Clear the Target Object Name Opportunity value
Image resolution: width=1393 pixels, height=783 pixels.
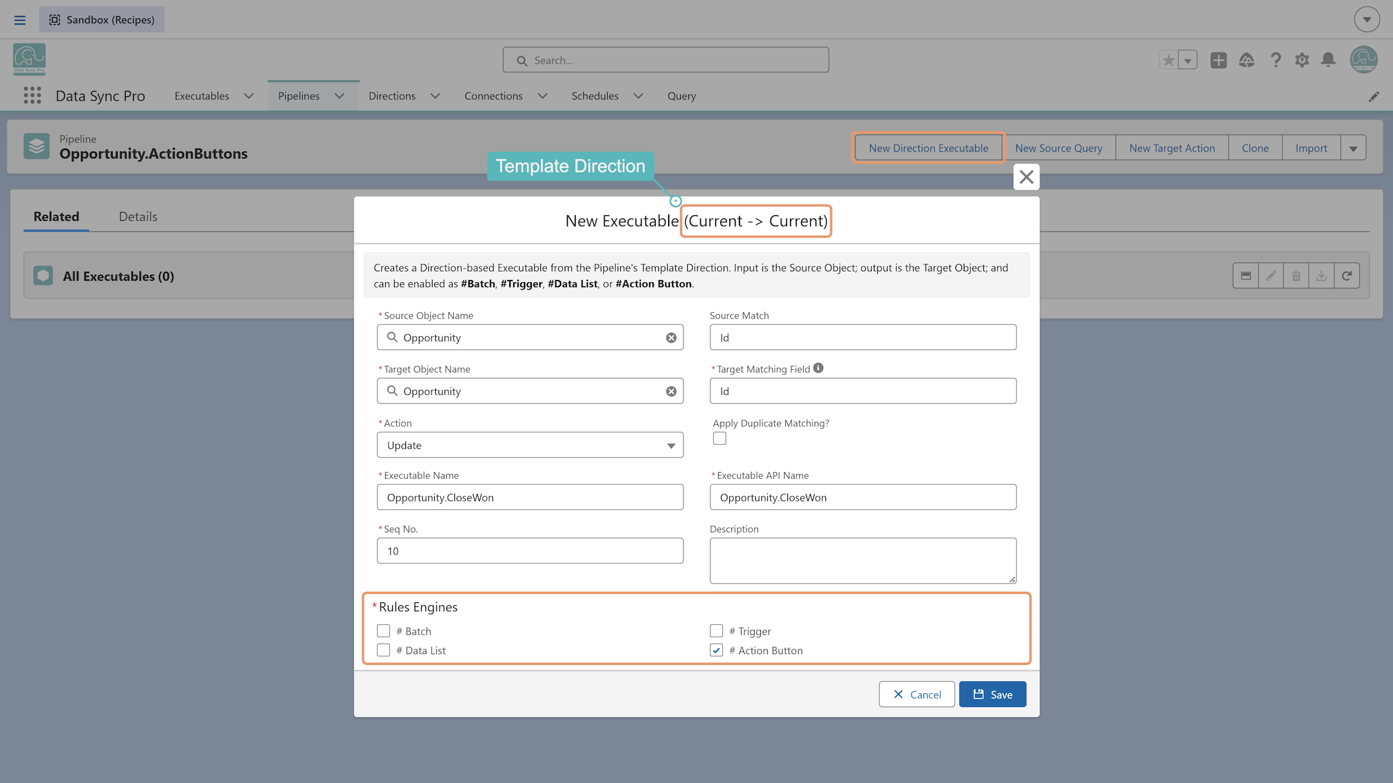[671, 391]
